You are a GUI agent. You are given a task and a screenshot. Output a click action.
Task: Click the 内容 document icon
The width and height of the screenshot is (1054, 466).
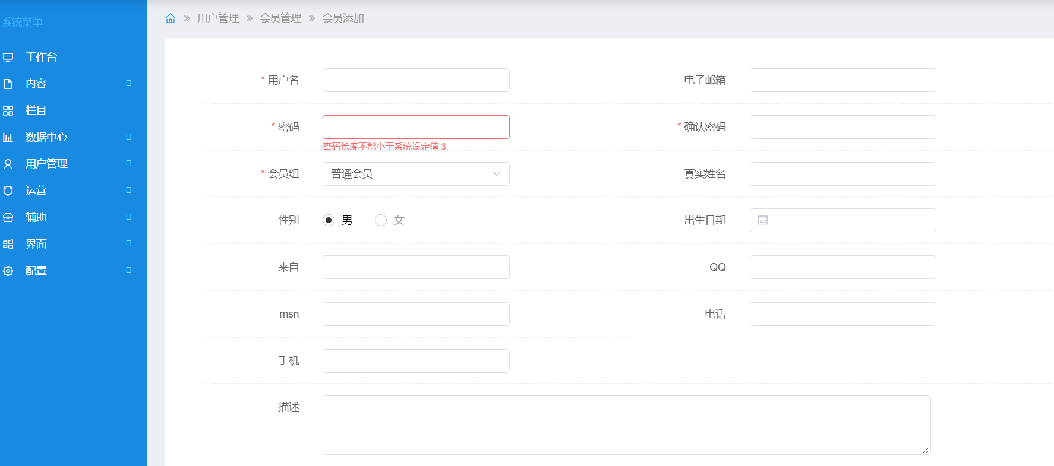click(8, 84)
